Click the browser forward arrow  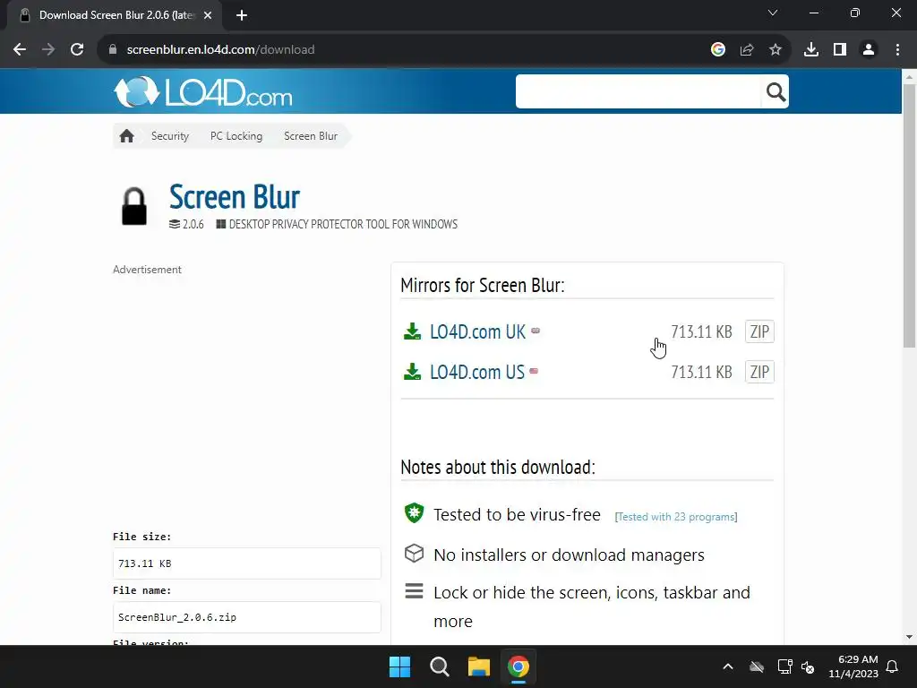pos(48,50)
